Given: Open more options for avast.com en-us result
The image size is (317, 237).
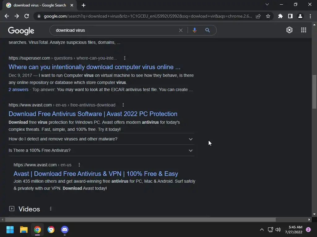Looking at the screenshot, I should click(79, 165).
